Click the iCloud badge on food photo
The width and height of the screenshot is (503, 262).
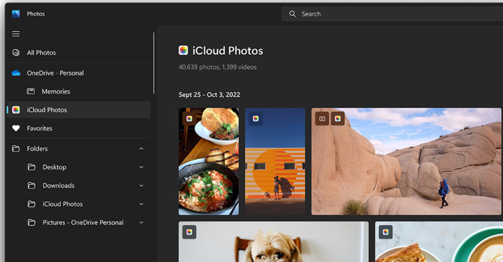click(189, 119)
